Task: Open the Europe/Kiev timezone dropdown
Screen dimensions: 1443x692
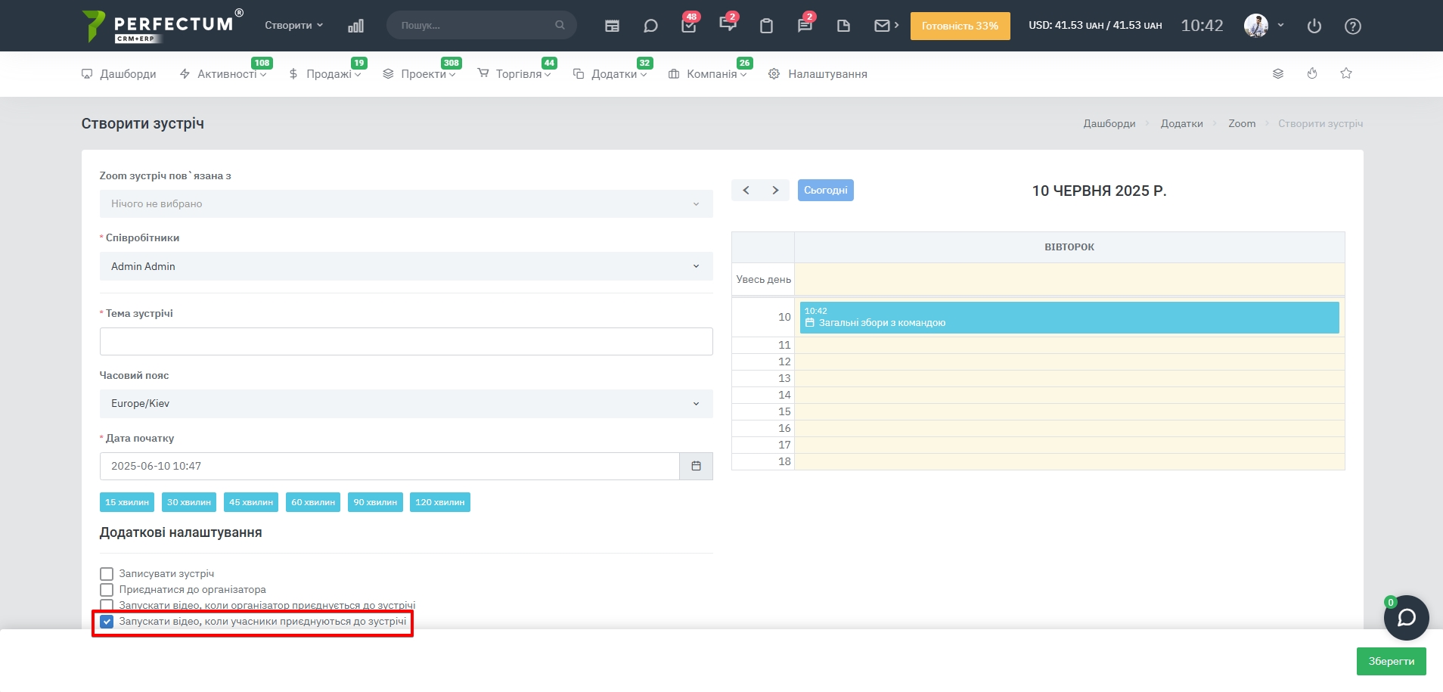Action: 406,404
